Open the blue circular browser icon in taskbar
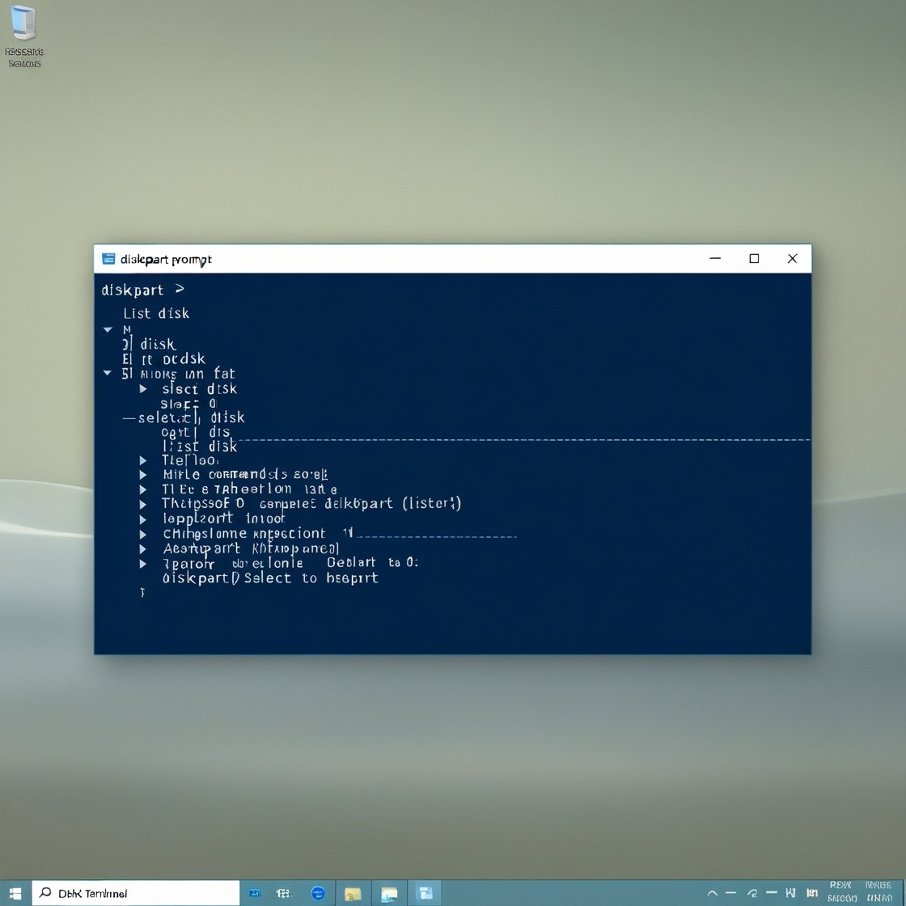Viewport: 906px width, 906px height. click(318, 893)
